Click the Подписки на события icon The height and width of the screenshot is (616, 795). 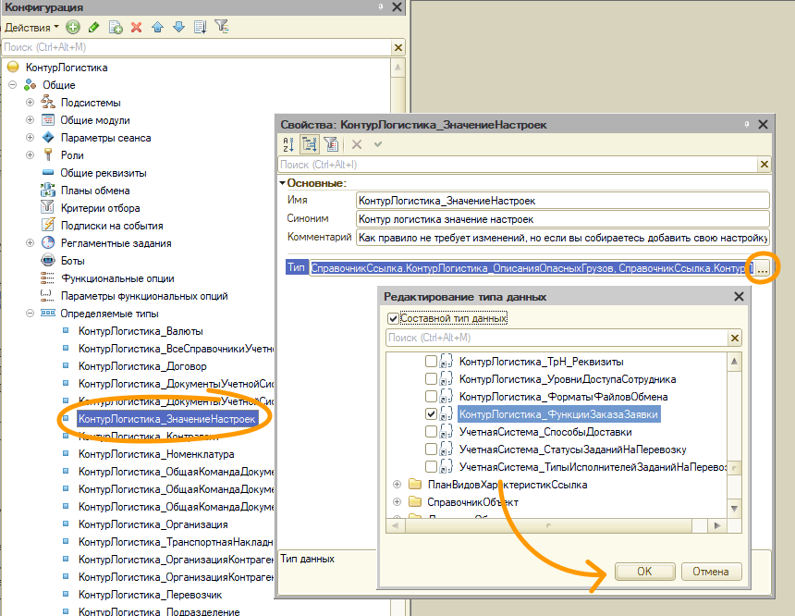tap(48, 225)
